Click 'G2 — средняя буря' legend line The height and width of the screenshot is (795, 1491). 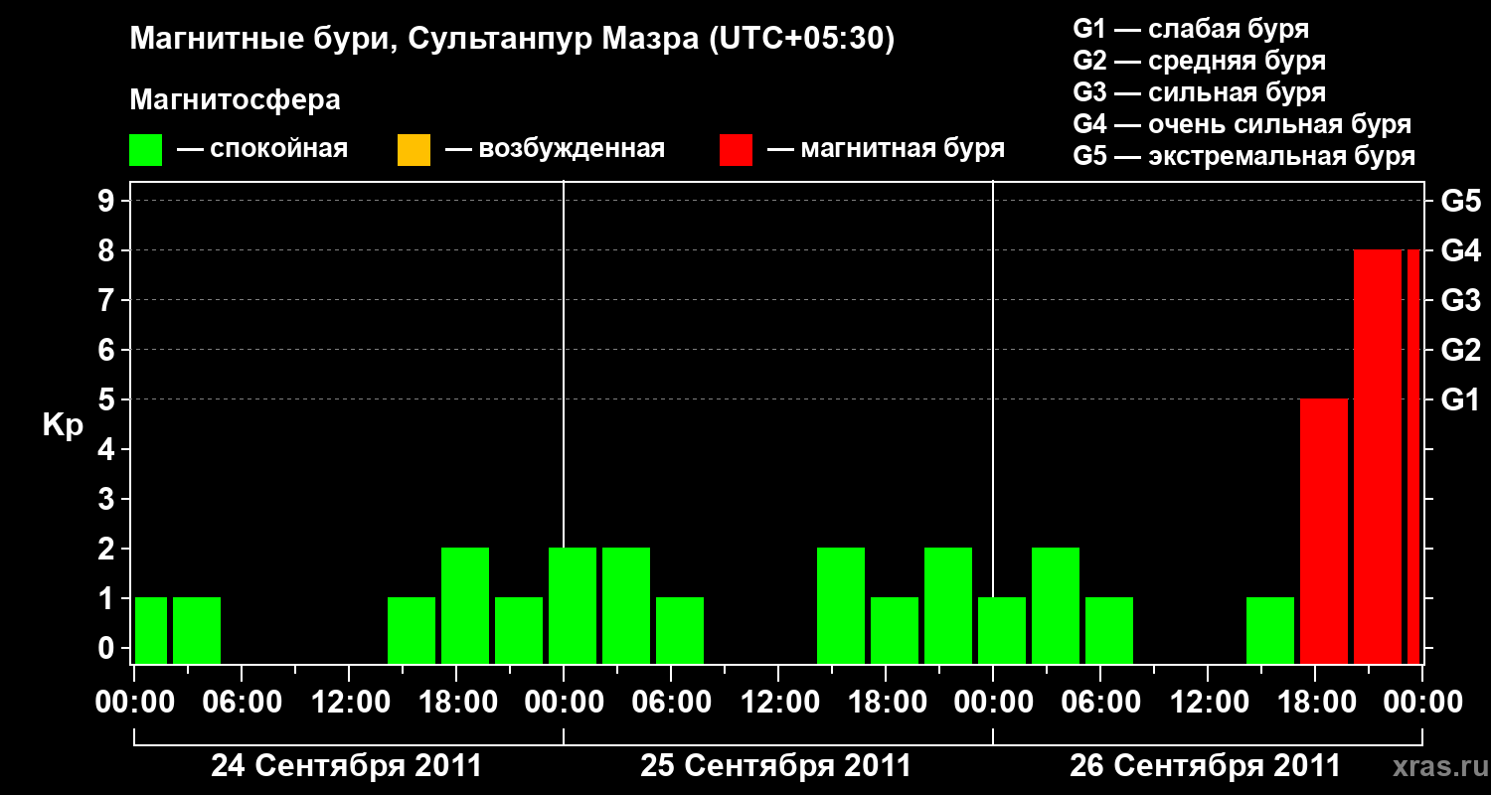[1200, 61]
